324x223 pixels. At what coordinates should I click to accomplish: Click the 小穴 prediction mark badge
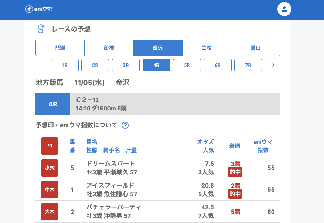[x=50, y=168]
